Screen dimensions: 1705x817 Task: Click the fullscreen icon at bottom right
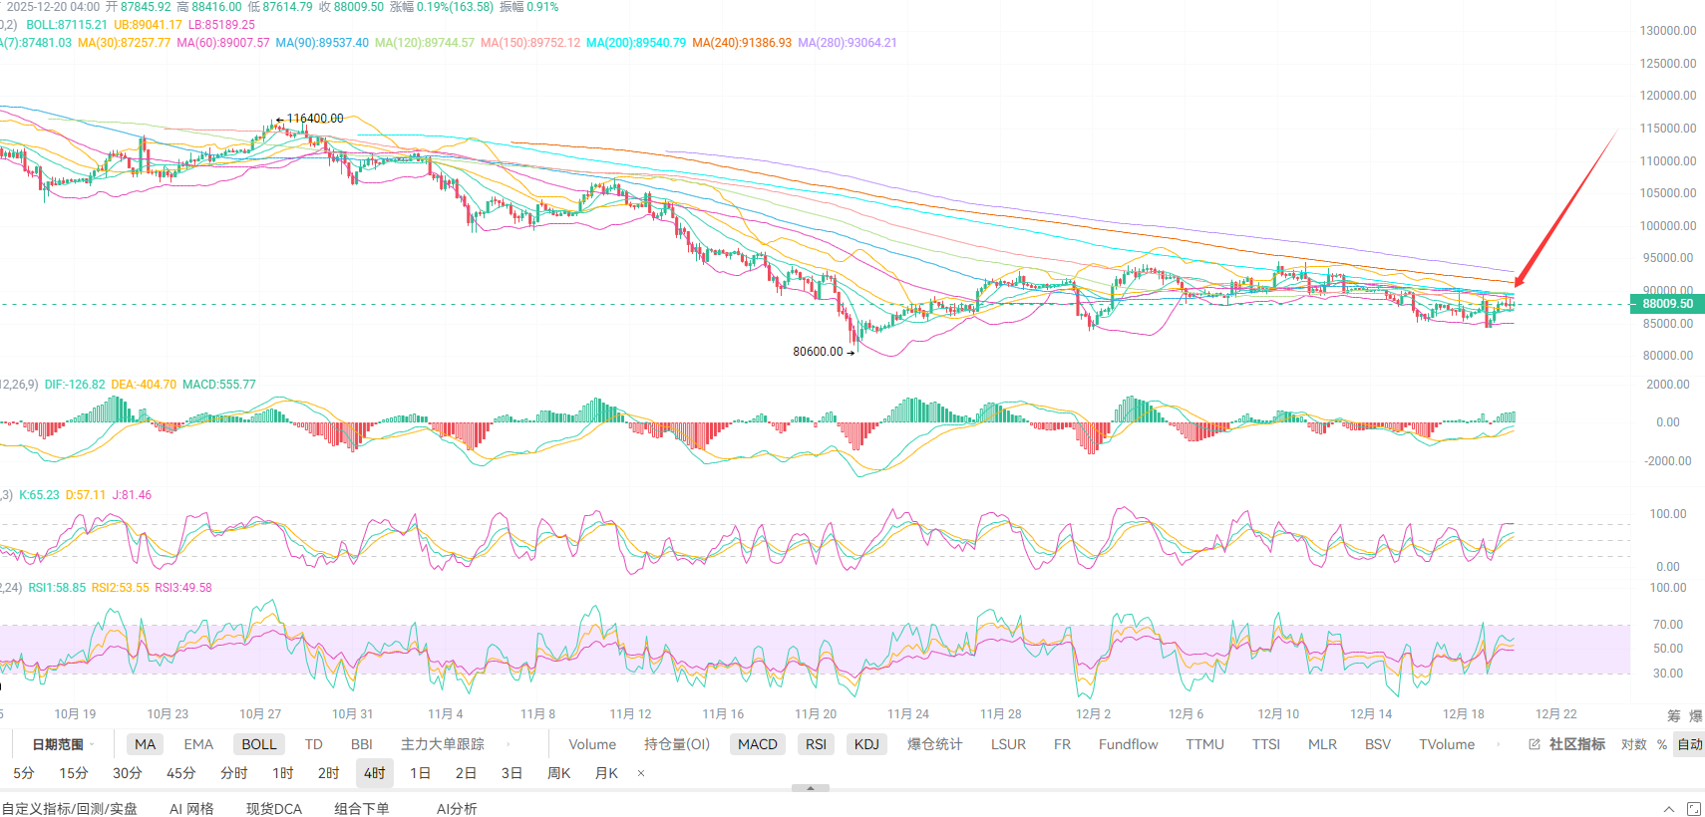click(1694, 809)
